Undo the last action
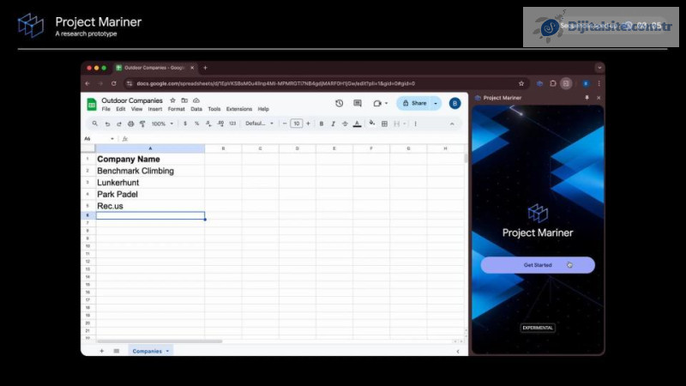686x386 pixels. coord(107,124)
